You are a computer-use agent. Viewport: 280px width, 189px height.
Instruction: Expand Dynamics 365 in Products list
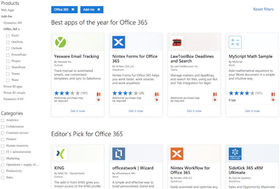tap(12, 23)
